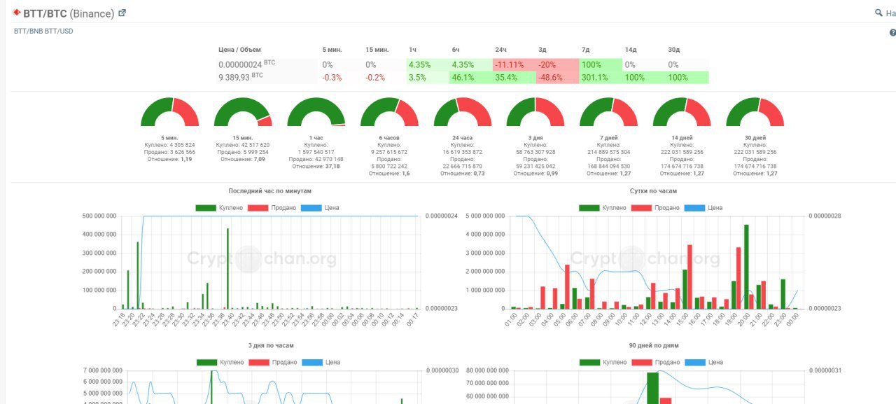The width and height of the screenshot is (896, 404).
Task: Toggle Куплено legend in 90 дней по дням chart
Action: (603, 362)
